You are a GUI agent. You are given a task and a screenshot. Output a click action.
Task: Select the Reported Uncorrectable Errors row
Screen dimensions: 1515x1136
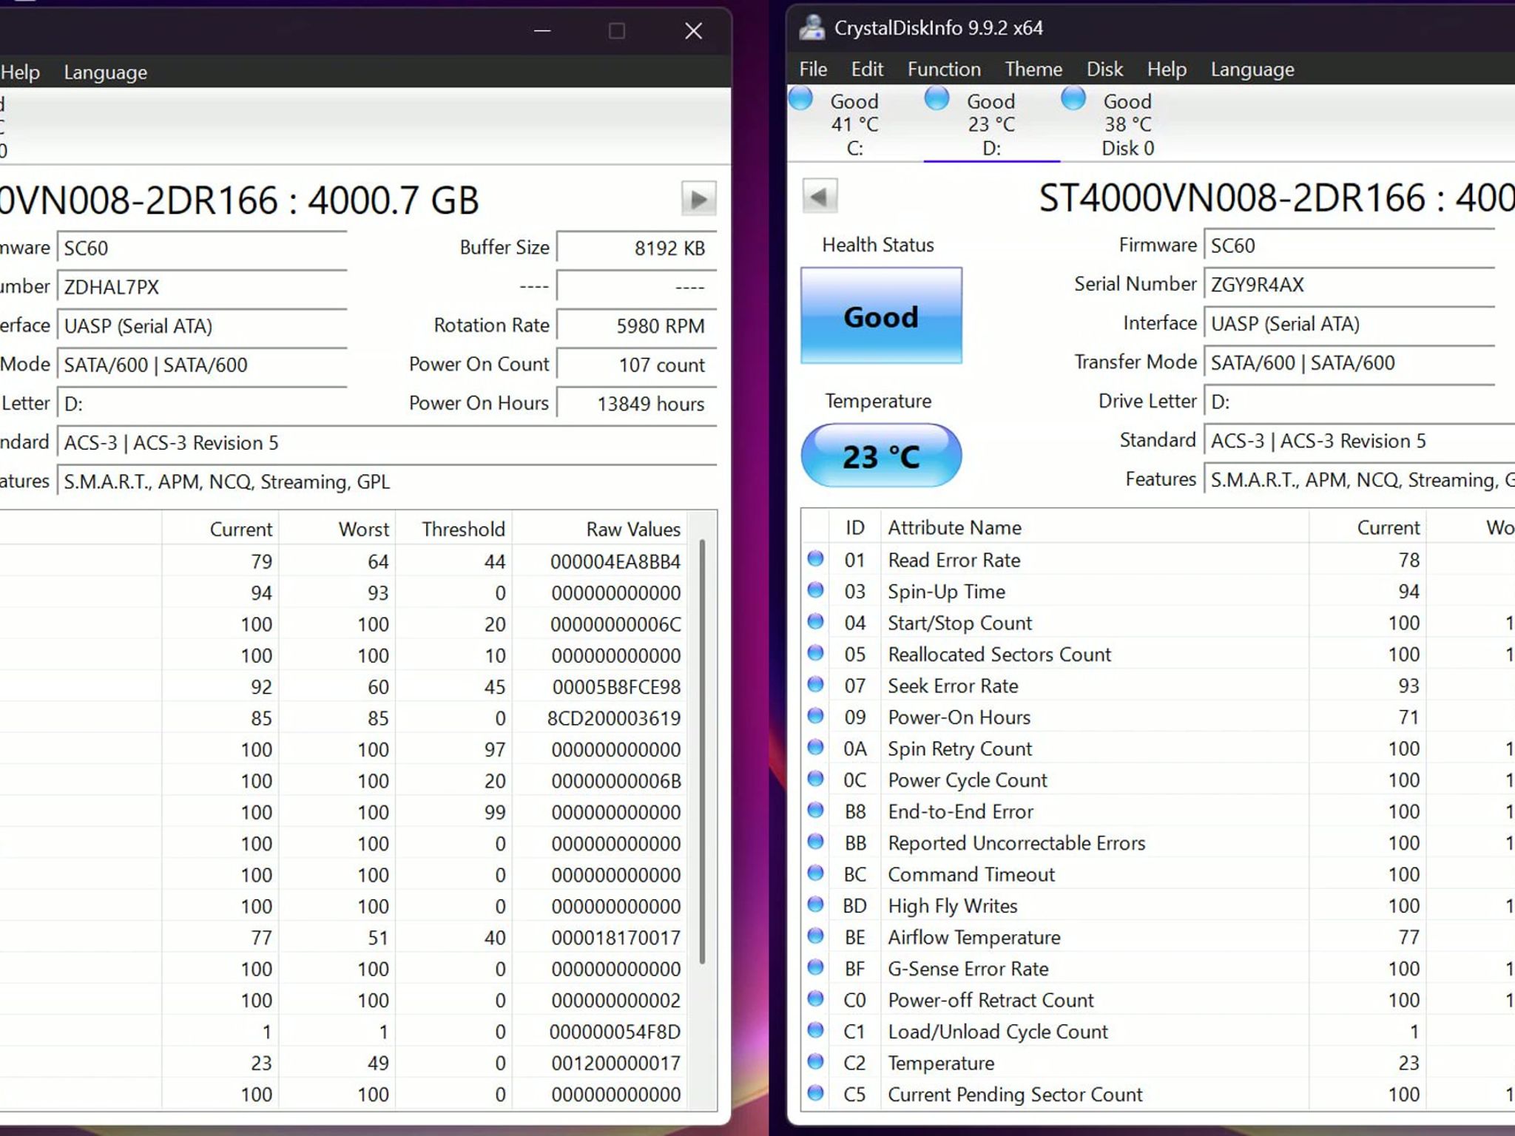click(1158, 842)
